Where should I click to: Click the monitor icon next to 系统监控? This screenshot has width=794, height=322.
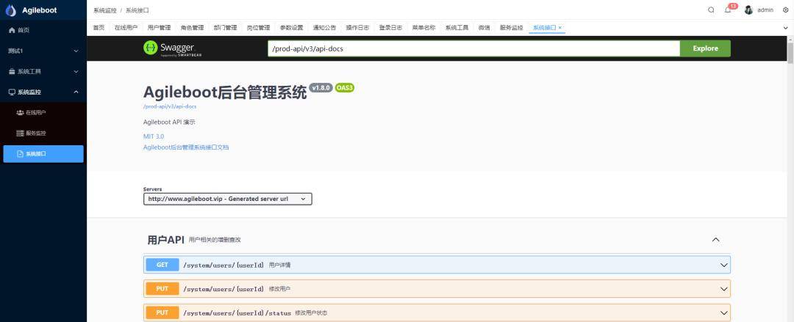point(12,92)
